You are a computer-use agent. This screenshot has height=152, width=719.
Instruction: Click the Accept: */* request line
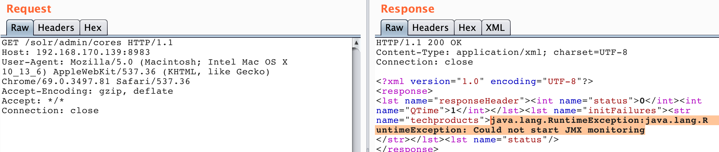point(33,101)
